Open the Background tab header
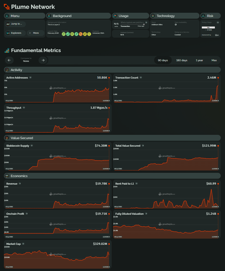Image resolution: width=225 pixels, height=271 pixels. 78,16
